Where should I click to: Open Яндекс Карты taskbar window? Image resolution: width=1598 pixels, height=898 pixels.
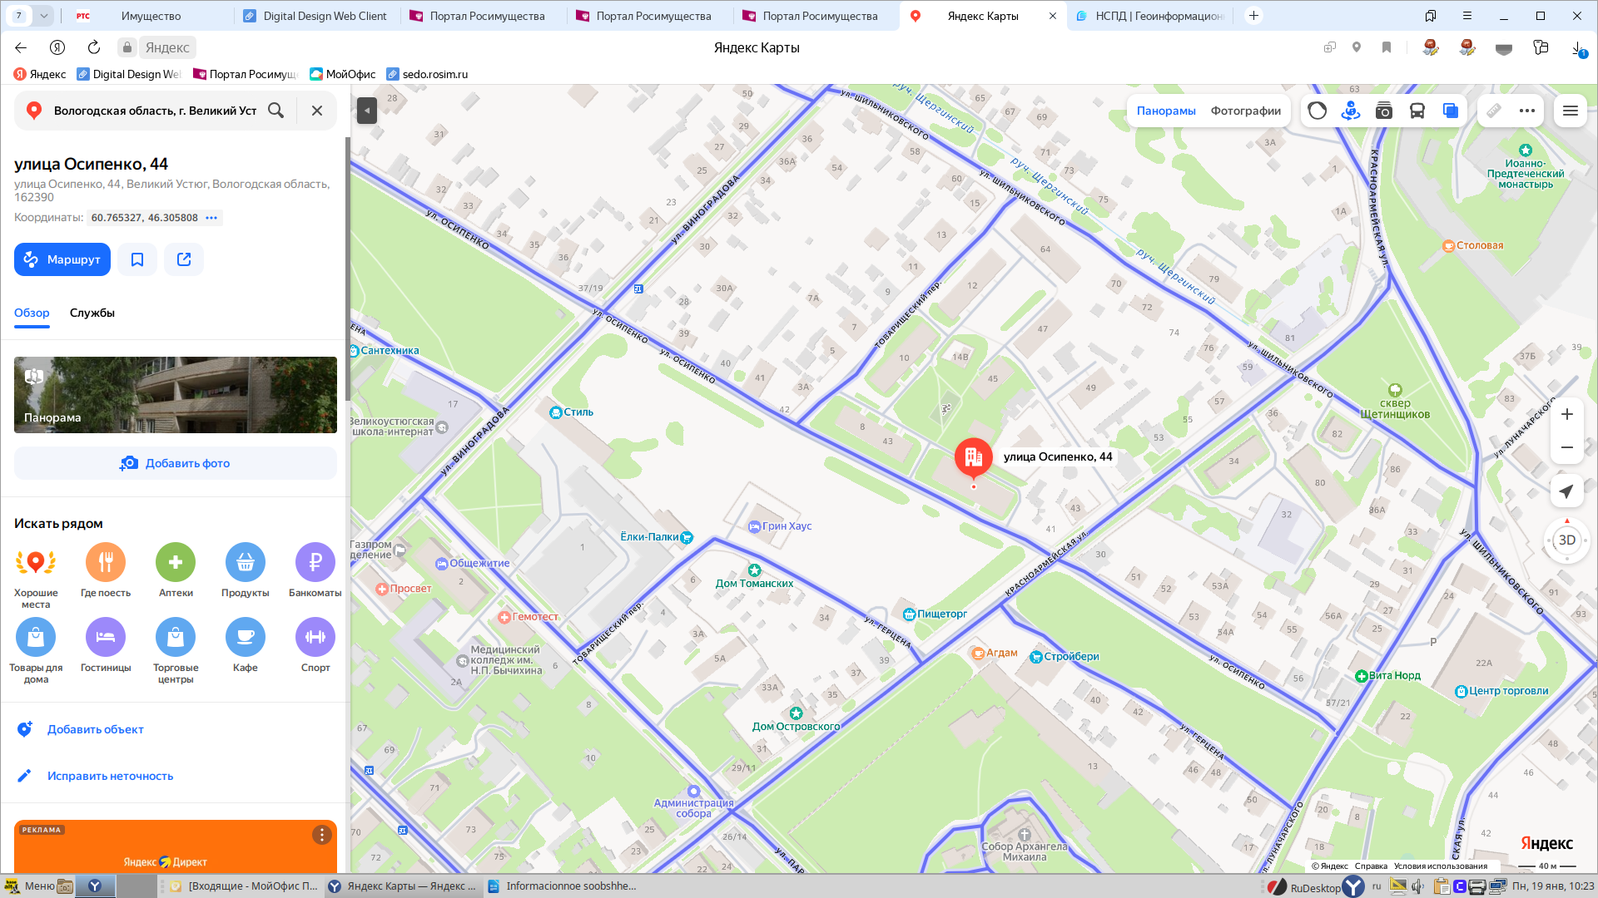click(x=402, y=886)
